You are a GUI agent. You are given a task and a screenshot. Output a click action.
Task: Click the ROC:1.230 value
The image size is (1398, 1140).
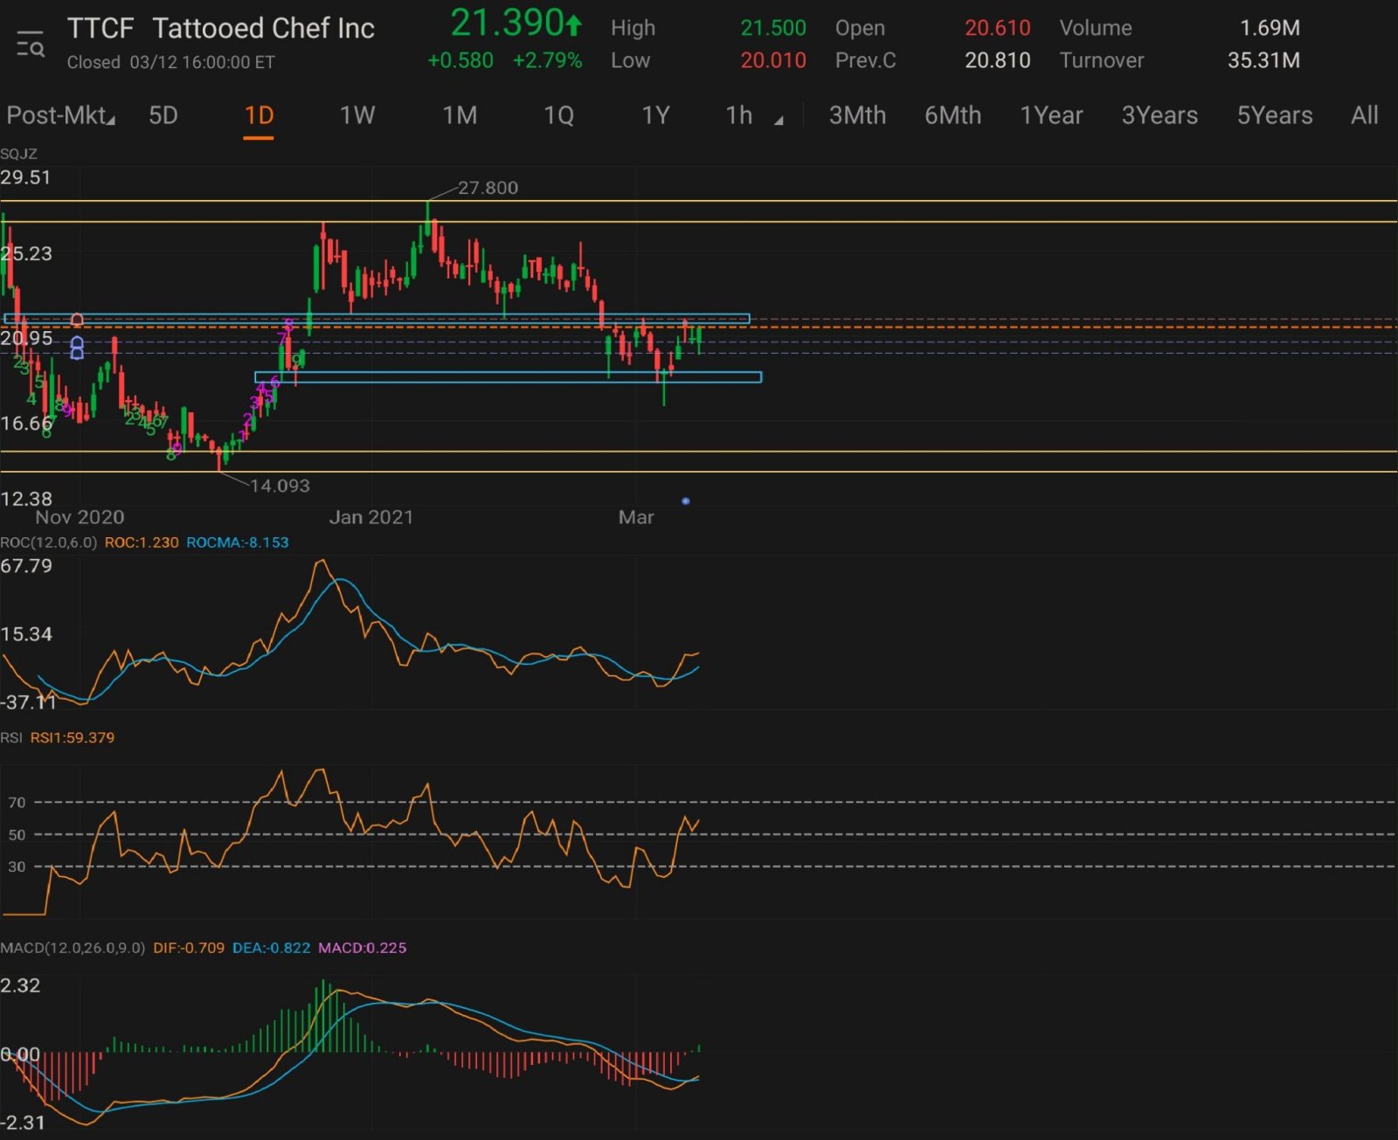tap(142, 542)
